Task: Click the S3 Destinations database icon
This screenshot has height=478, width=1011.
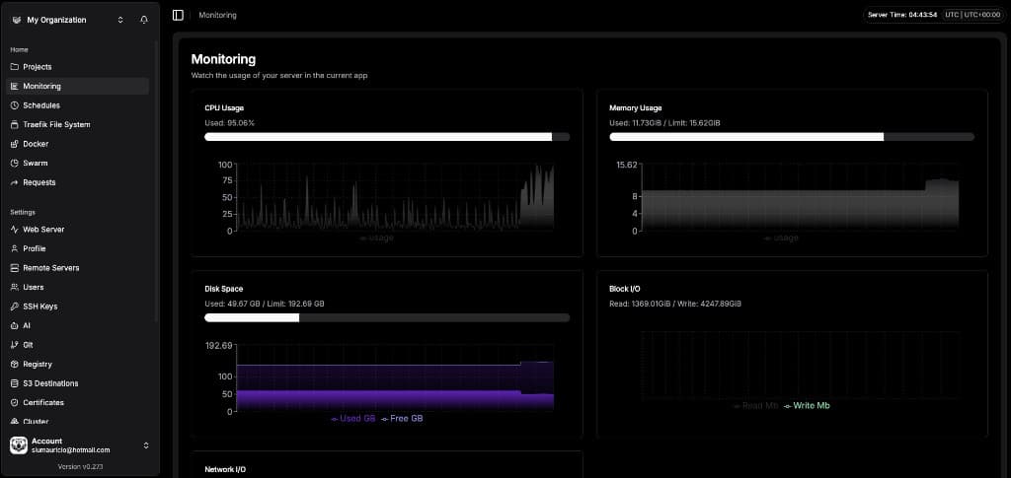Action: 15,383
